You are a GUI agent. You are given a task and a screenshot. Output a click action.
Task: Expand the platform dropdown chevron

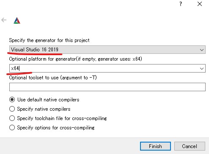[202, 68]
